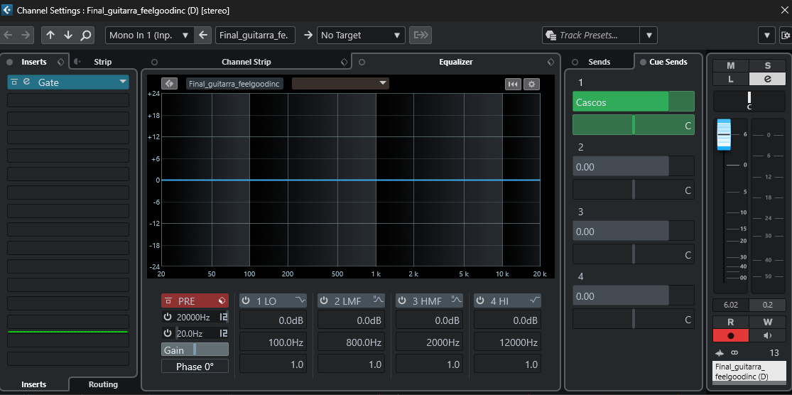The height and width of the screenshot is (395, 792).
Task: Change the high-cut filter slope 12 icon
Action: click(224, 318)
